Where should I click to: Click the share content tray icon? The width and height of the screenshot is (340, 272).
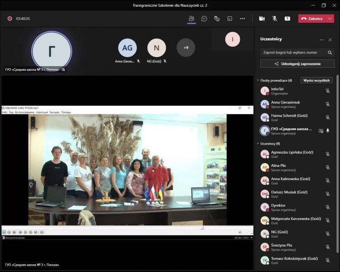pos(287,19)
